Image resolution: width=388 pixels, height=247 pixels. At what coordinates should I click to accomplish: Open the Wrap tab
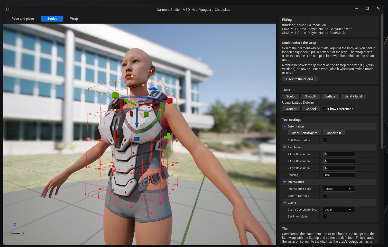(x=74, y=19)
